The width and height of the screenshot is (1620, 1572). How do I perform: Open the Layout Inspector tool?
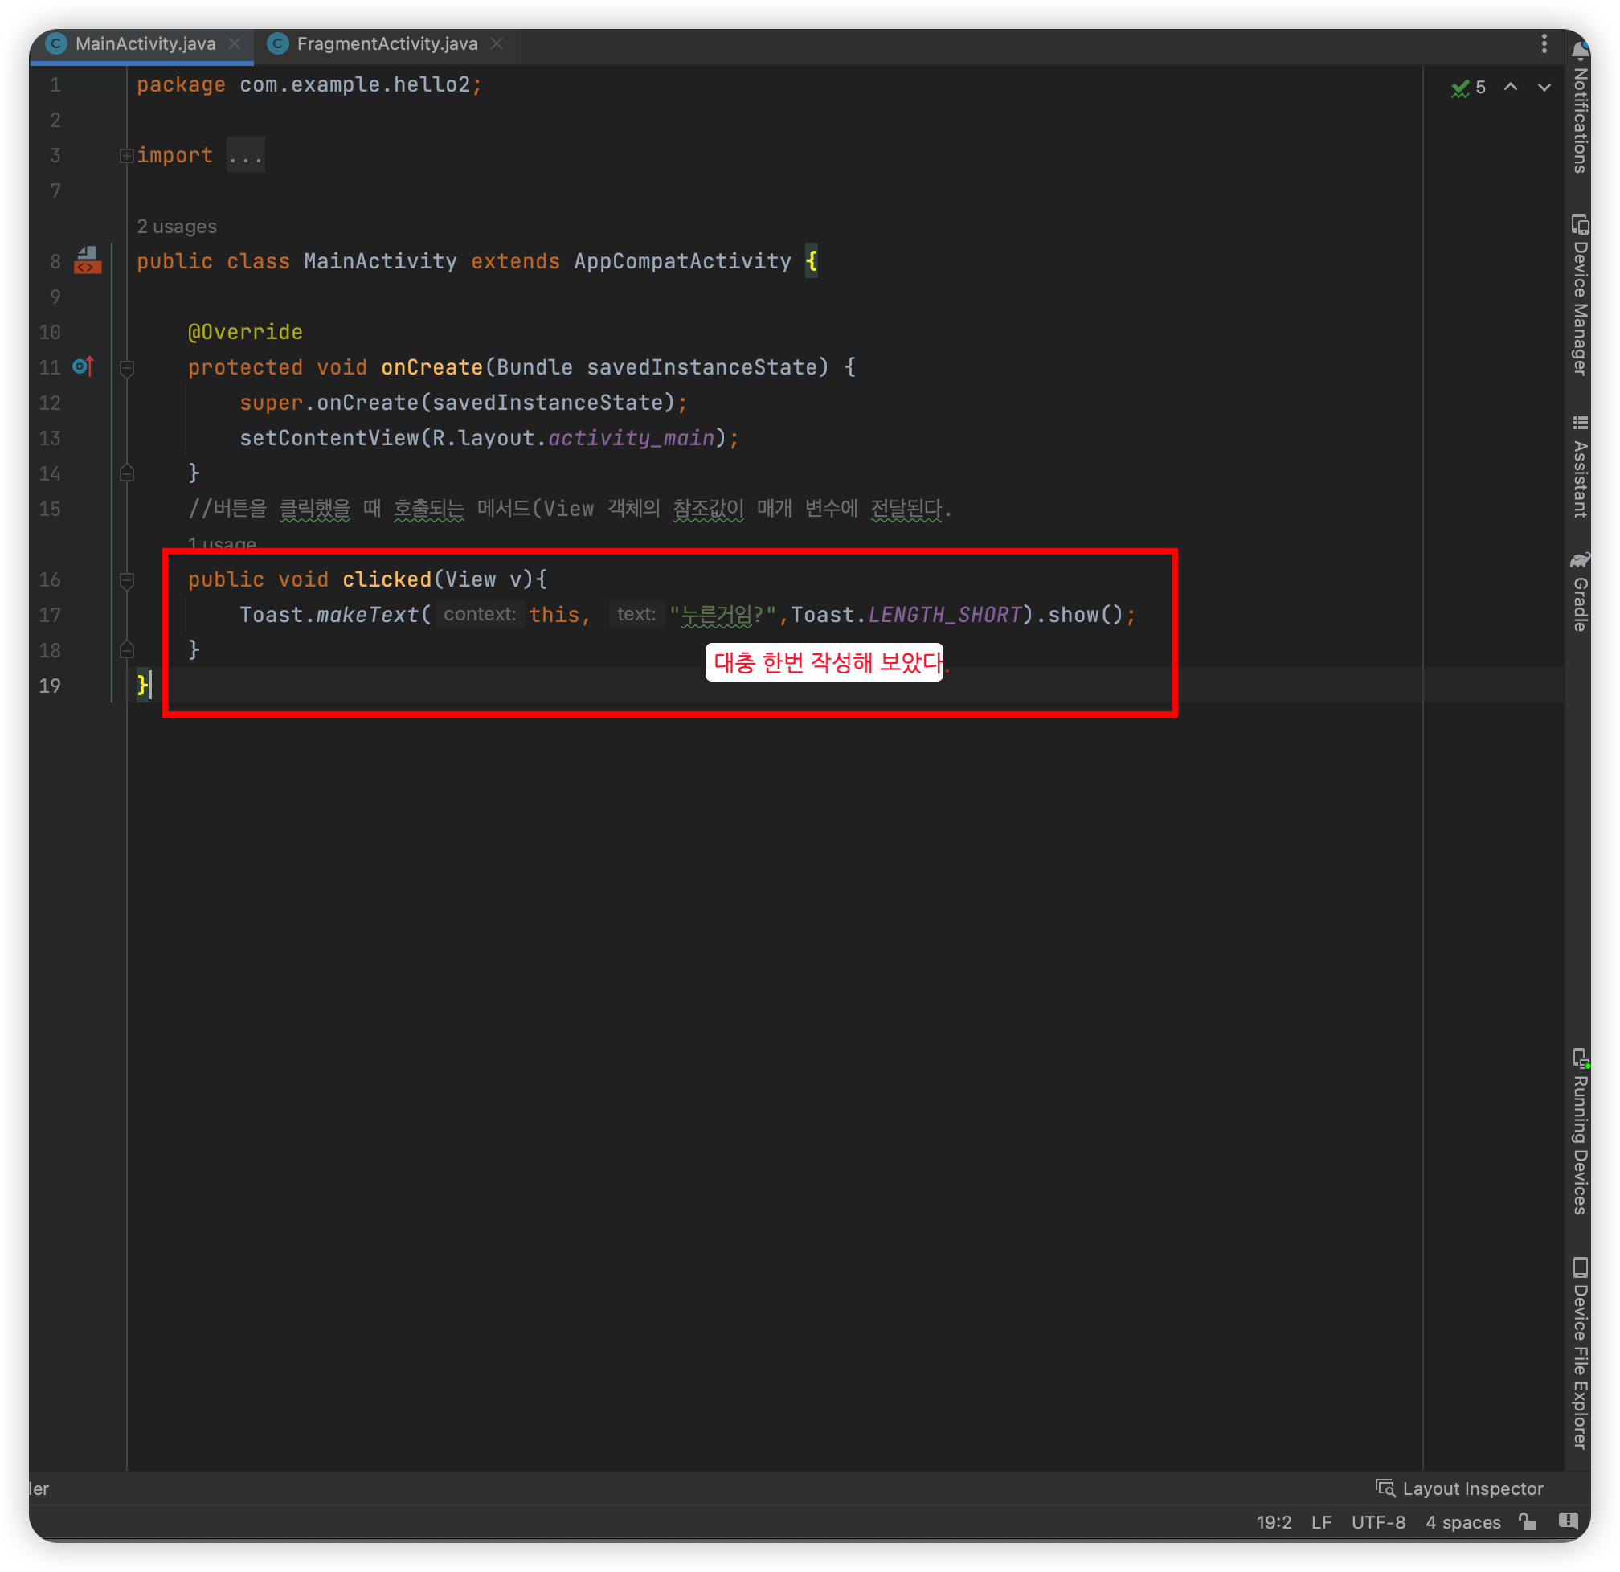(x=1459, y=1488)
